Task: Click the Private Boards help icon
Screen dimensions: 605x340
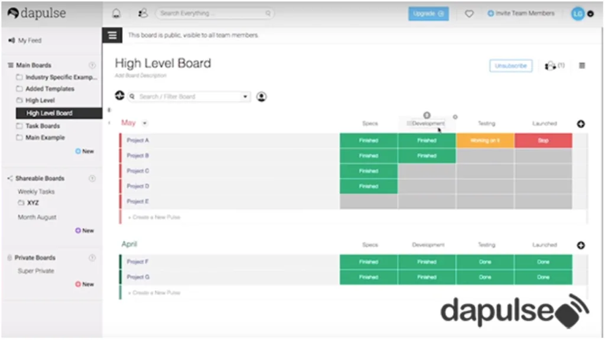Action: coord(92,258)
